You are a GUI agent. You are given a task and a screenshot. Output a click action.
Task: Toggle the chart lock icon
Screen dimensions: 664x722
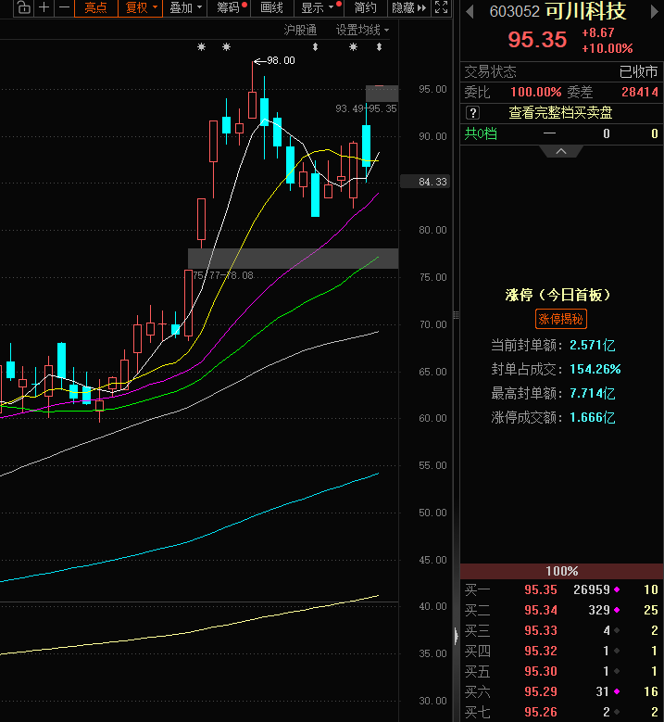[x=23, y=7]
